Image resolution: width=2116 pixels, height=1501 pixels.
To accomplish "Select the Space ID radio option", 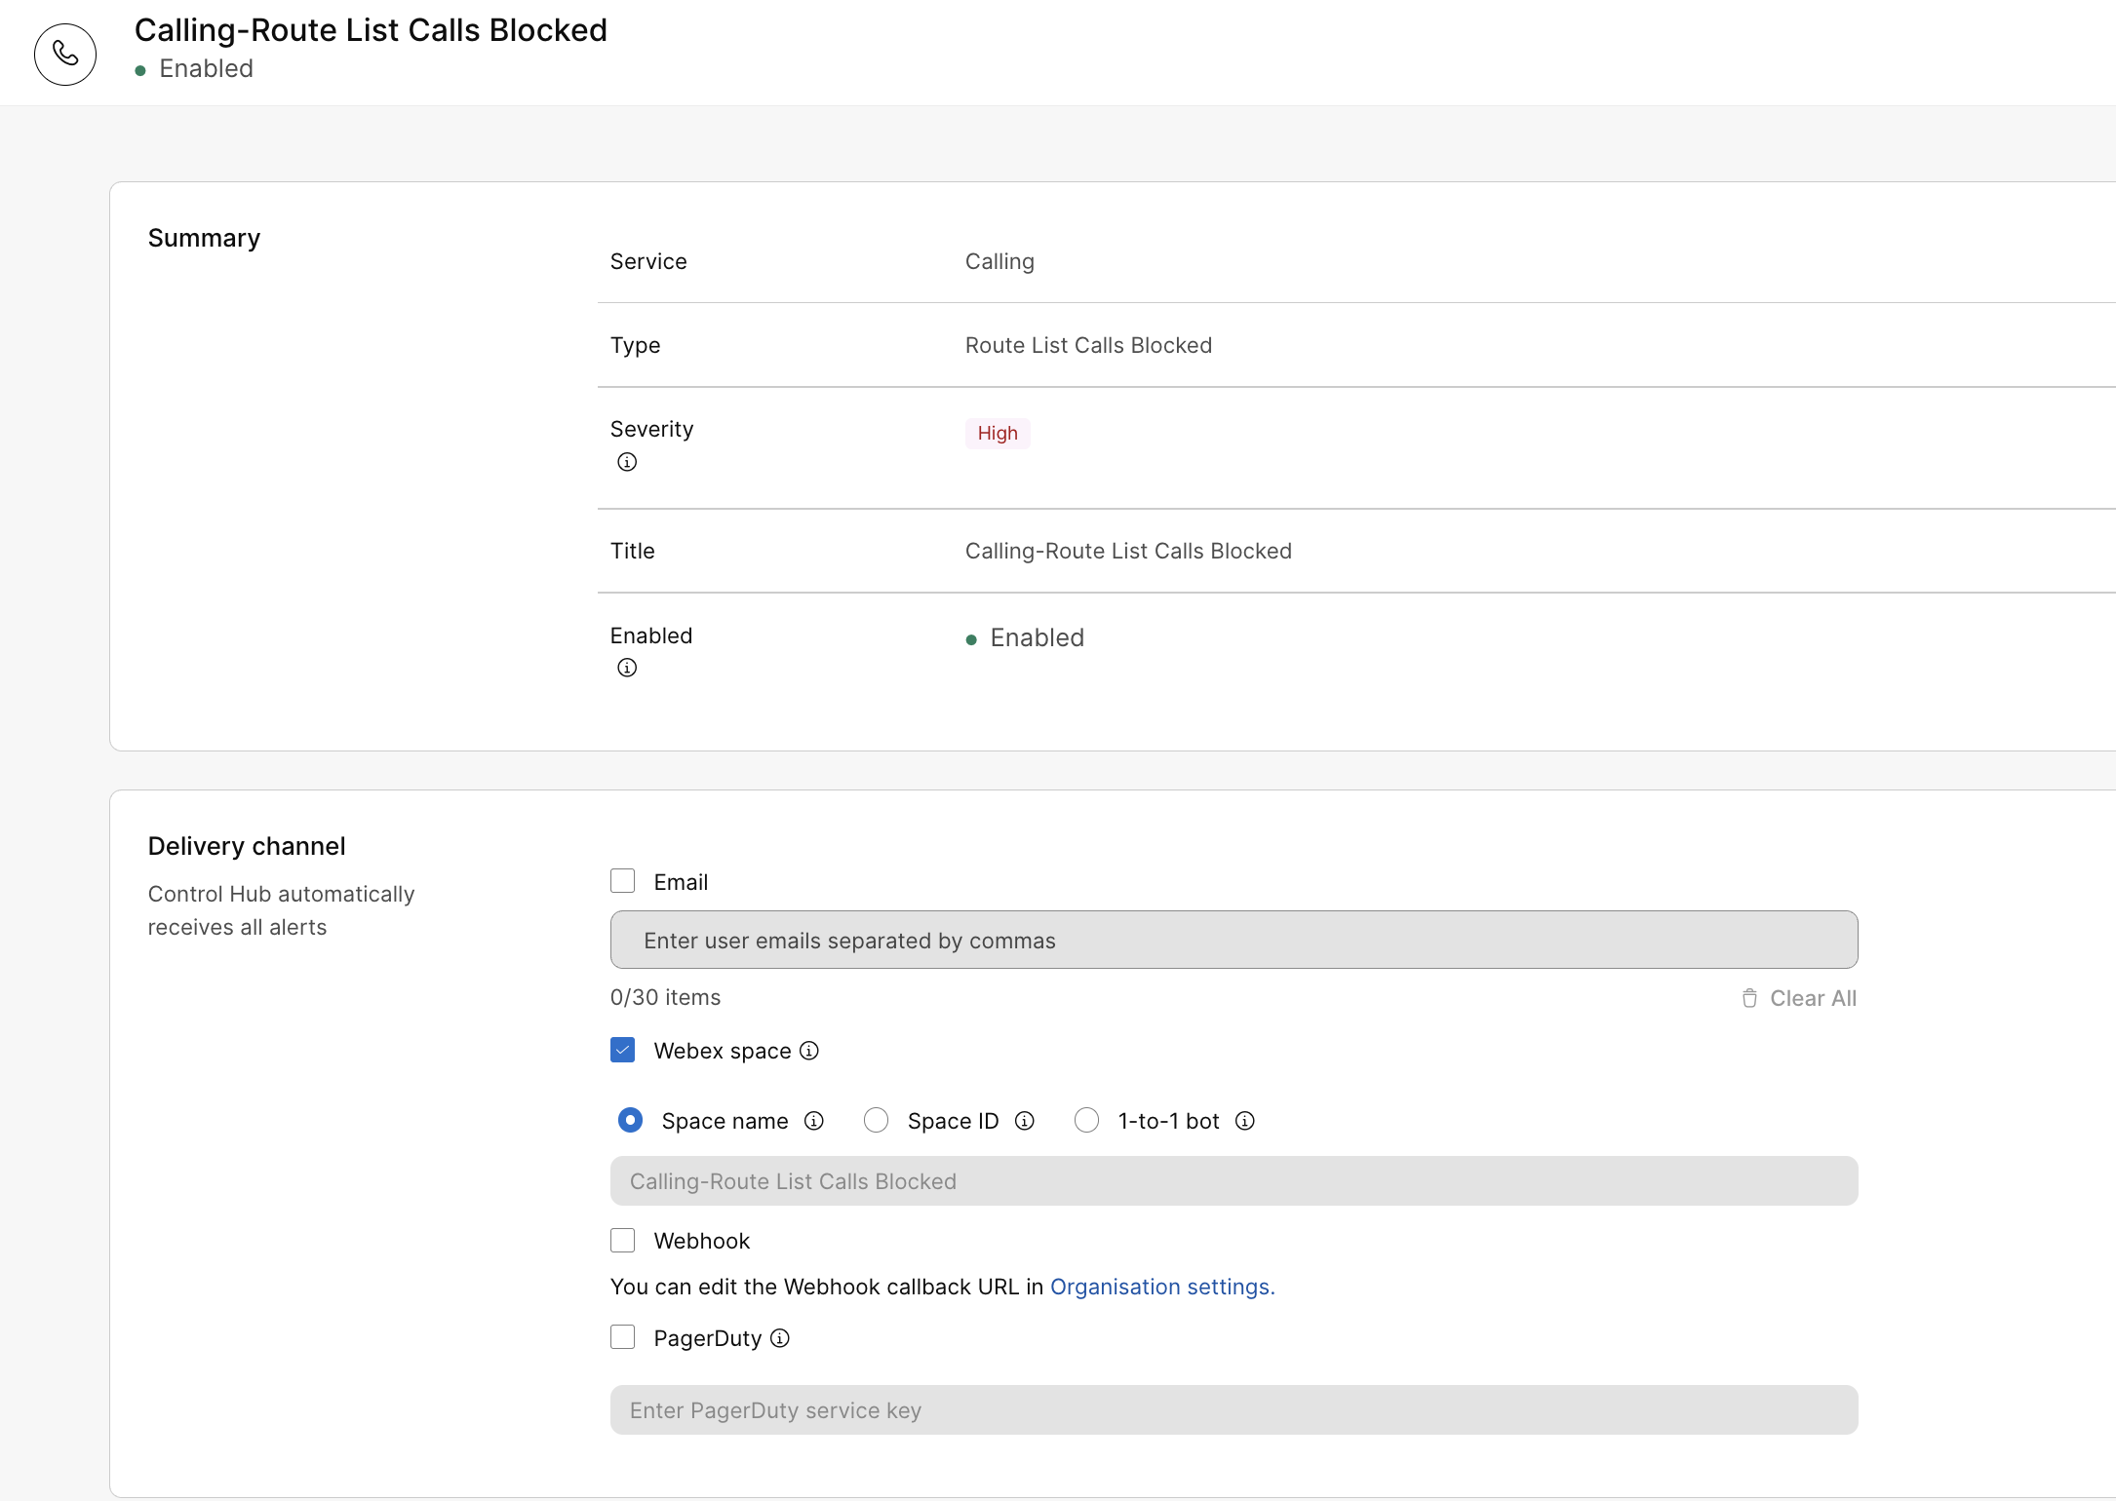I will click(x=877, y=1120).
